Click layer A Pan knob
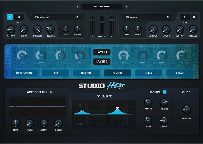The width and height of the screenshot is (203, 144). 66,29
